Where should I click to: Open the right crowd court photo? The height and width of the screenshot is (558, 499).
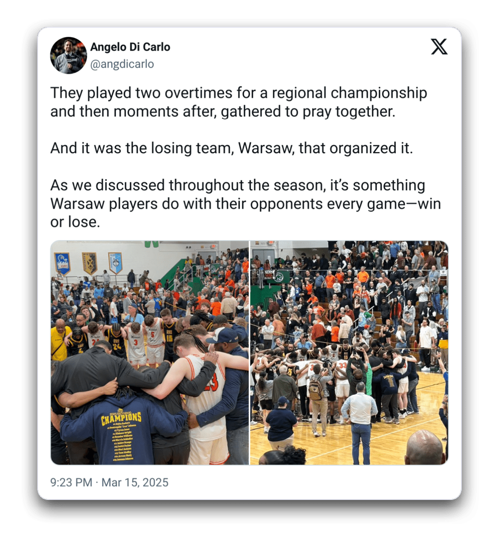tap(349, 353)
